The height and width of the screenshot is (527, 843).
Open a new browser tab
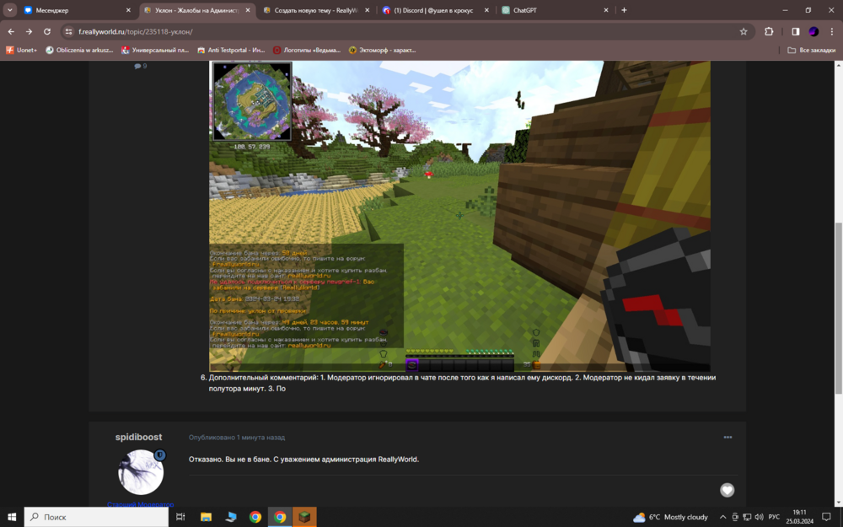click(624, 10)
